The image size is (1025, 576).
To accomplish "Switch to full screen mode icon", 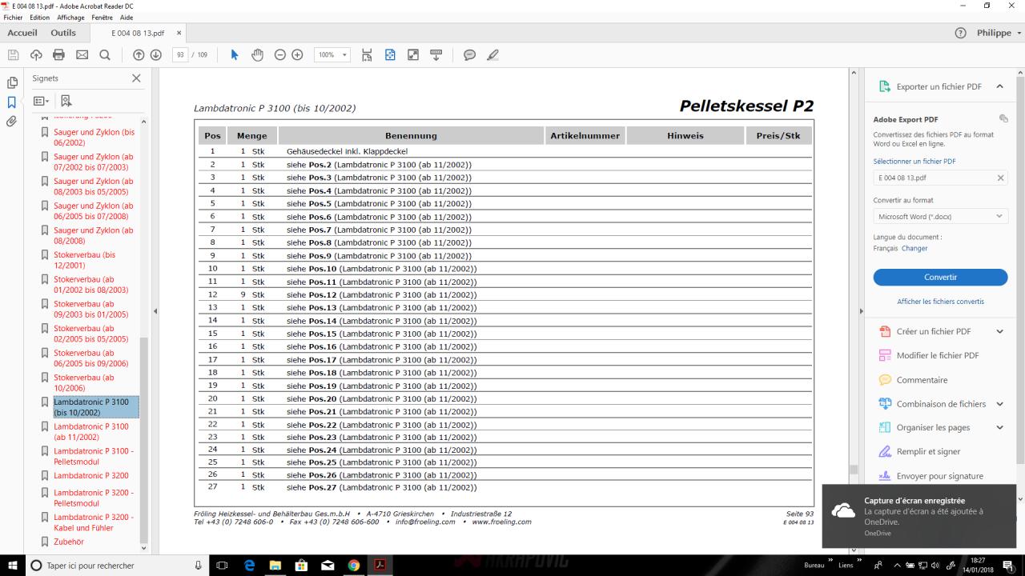I will (x=413, y=55).
